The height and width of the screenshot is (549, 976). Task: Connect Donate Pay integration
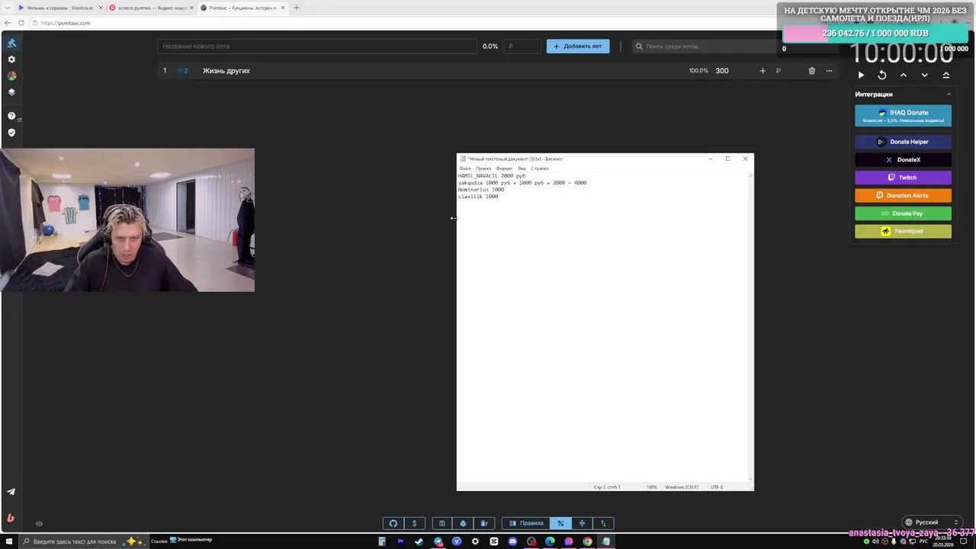coord(903,213)
